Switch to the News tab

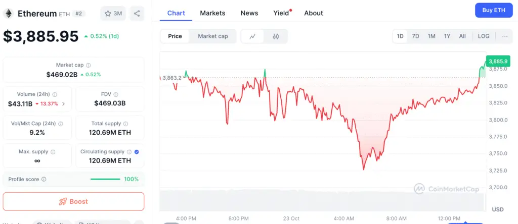(249, 13)
